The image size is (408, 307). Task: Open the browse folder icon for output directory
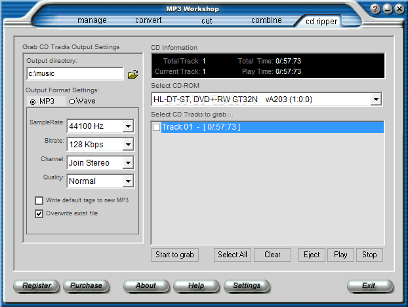click(x=133, y=74)
